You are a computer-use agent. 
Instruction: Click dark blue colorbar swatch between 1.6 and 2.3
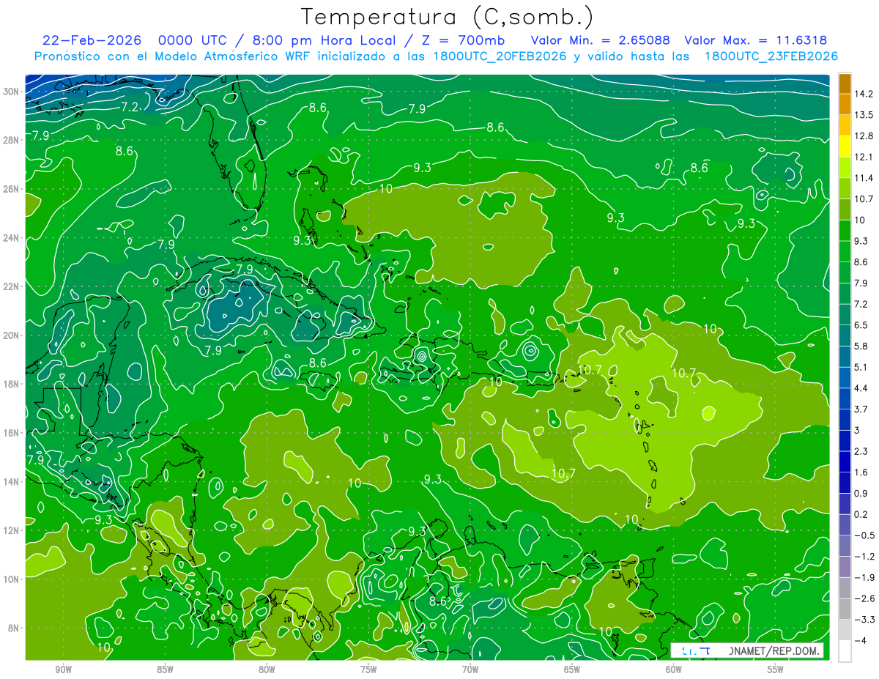pos(845,461)
